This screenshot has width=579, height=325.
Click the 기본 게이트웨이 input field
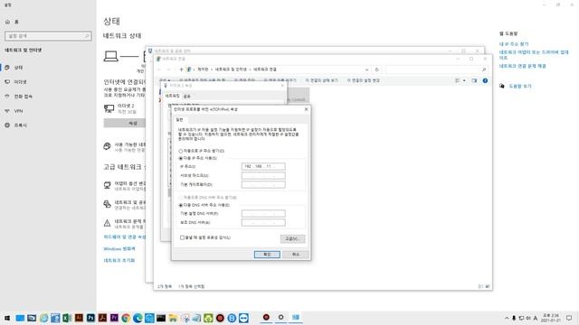(263, 184)
